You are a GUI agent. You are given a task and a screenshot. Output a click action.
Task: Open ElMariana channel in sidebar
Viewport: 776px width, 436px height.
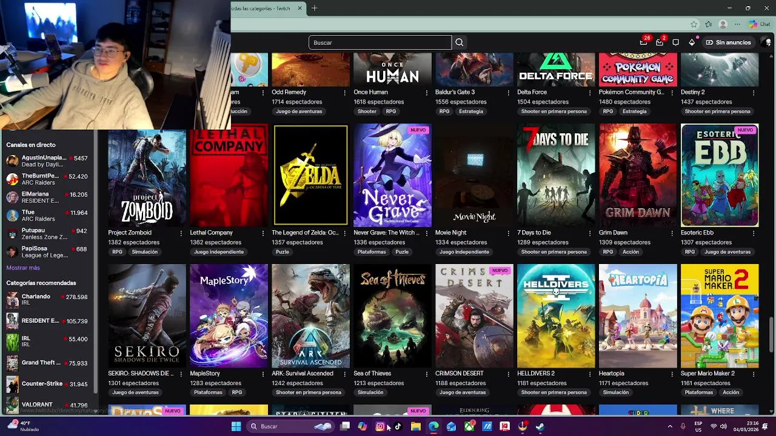coord(47,197)
